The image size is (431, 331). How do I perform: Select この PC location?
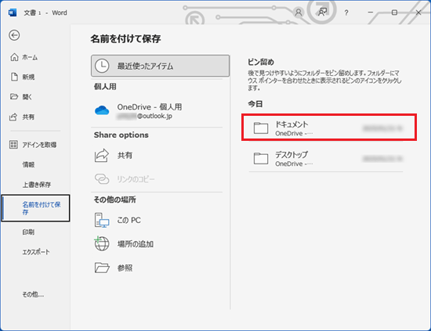tap(157, 220)
